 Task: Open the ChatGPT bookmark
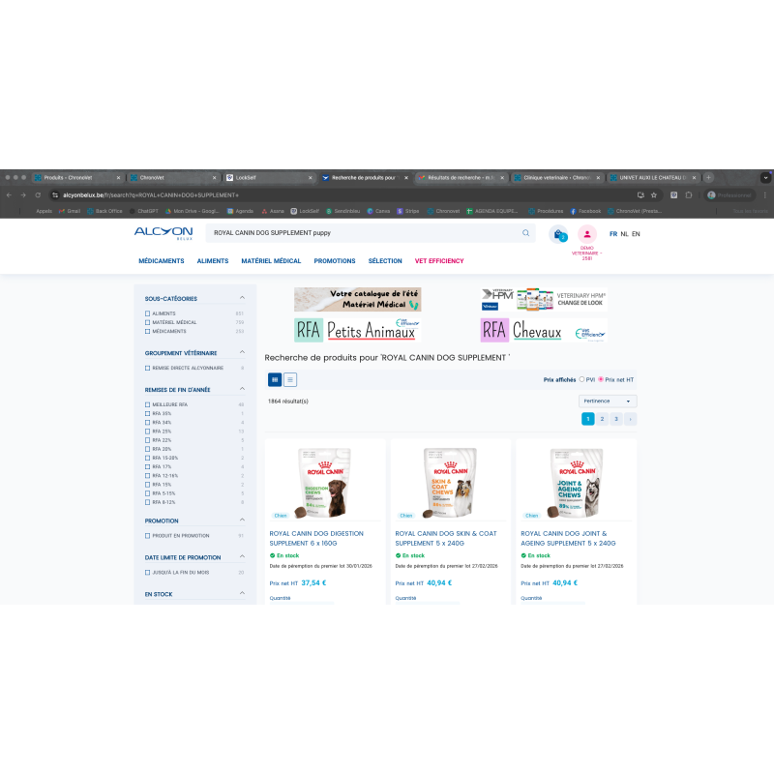(143, 211)
